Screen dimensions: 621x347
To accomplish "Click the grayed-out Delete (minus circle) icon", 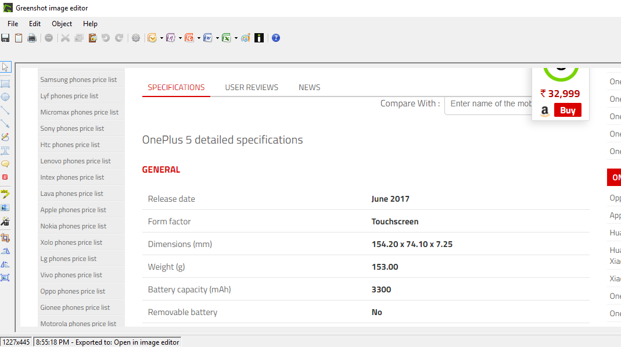I will click(x=49, y=38).
